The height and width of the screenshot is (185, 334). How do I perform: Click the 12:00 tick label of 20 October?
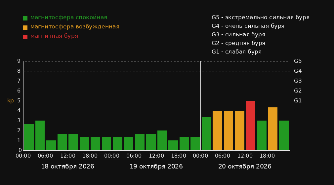pos(245,156)
